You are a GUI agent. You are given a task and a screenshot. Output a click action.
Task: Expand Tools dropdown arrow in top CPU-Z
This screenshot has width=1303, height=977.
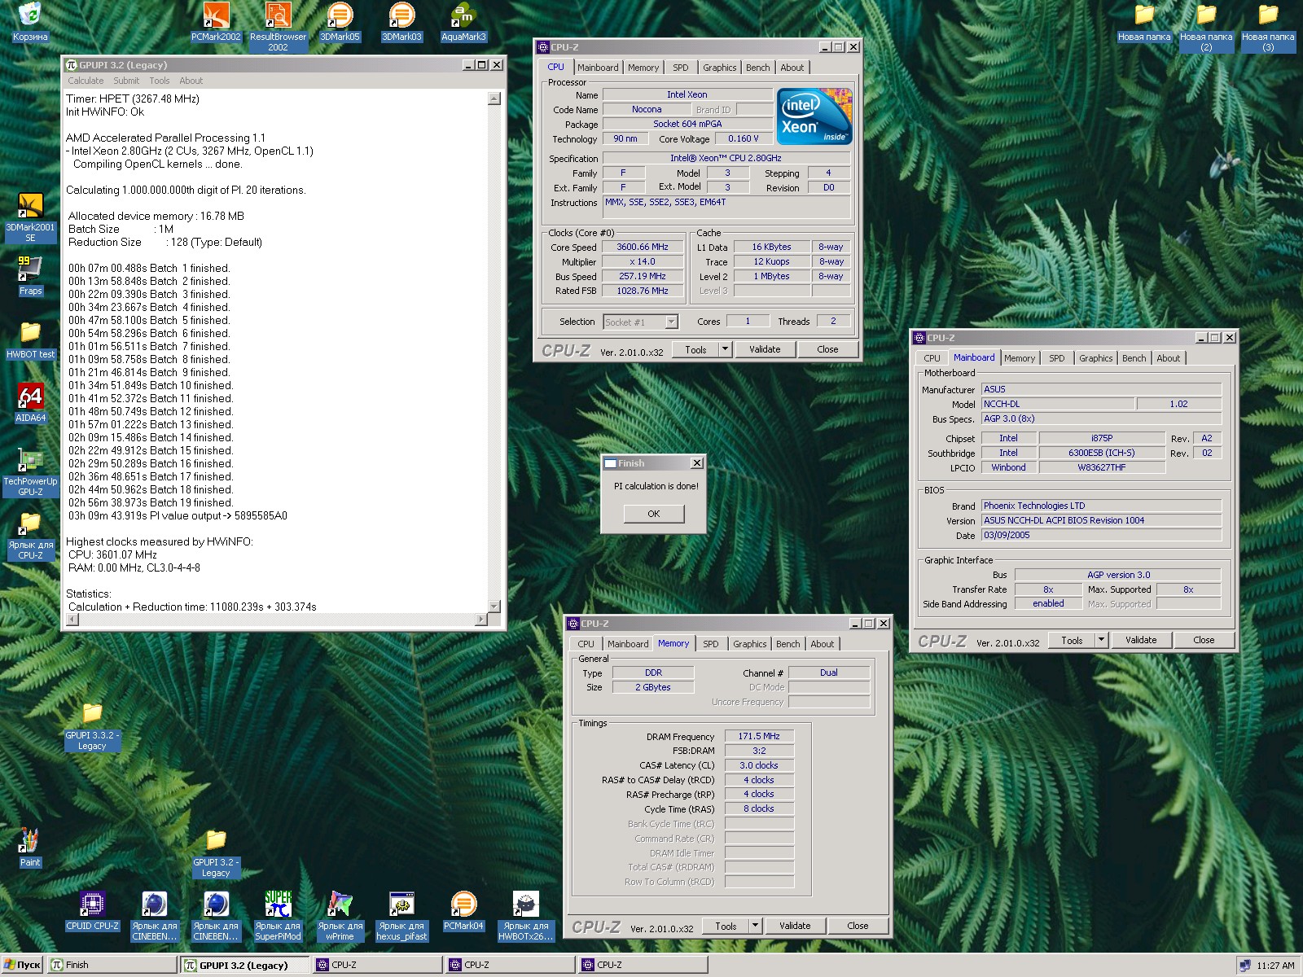click(x=725, y=349)
